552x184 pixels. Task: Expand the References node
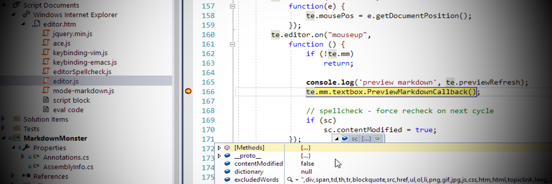(x=14, y=176)
